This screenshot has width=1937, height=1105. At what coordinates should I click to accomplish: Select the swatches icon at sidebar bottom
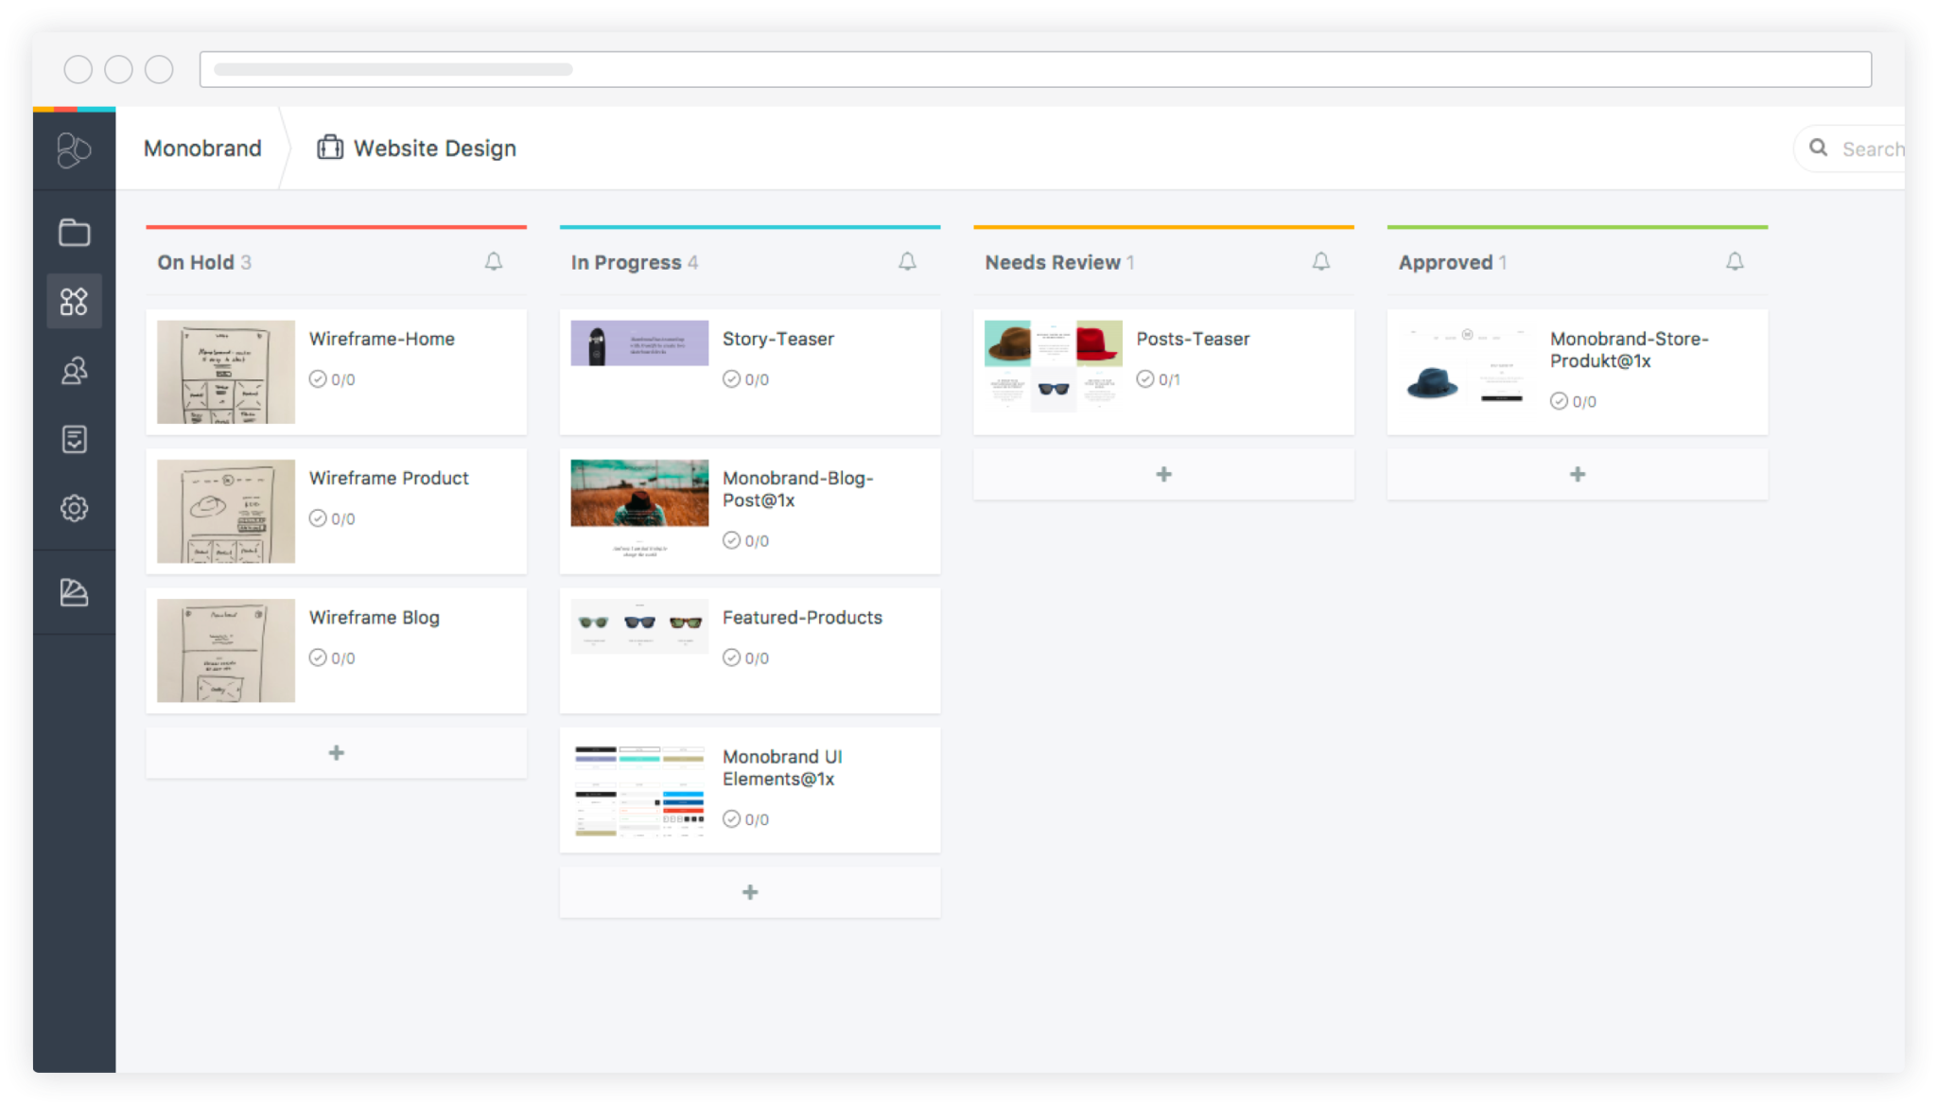(74, 592)
